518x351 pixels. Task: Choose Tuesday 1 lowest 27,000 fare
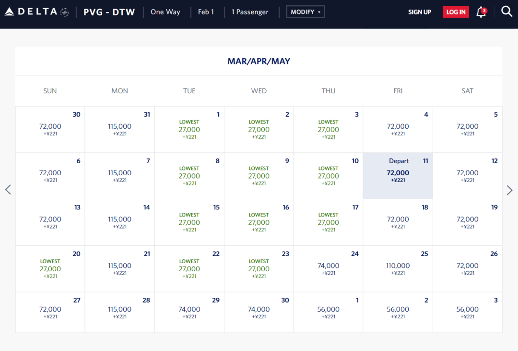point(189,130)
